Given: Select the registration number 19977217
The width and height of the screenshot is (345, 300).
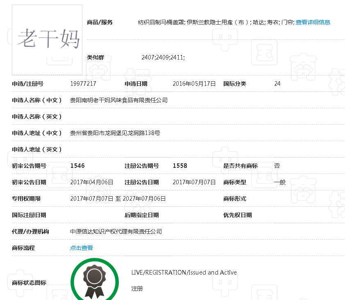Looking at the screenshot, I should tap(83, 84).
